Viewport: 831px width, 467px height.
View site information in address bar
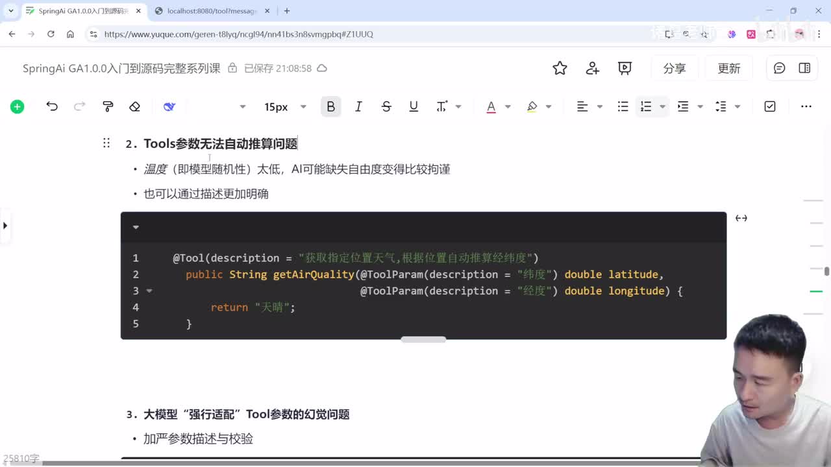click(x=93, y=34)
